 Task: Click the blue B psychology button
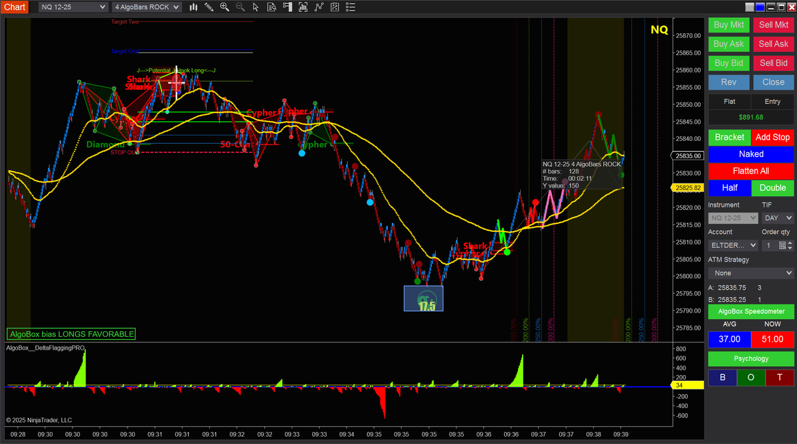point(723,378)
